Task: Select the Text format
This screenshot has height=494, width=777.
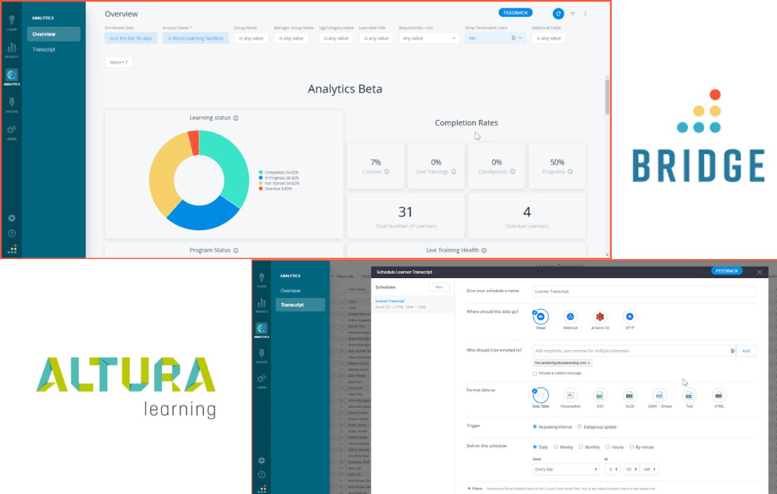Action: click(x=689, y=396)
